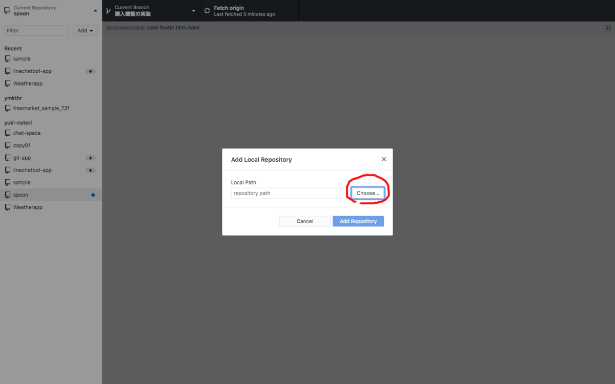Viewport: 615px width, 384px height.
Task: Click the Filter repositories field
Action: pos(36,31)
